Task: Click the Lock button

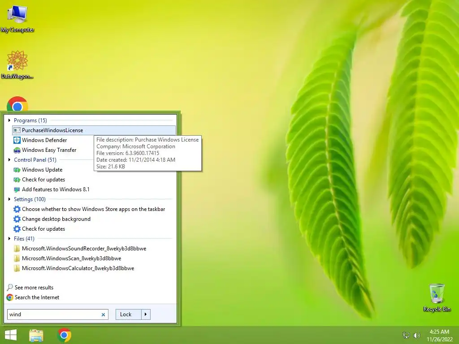Action: coord(128,314)
